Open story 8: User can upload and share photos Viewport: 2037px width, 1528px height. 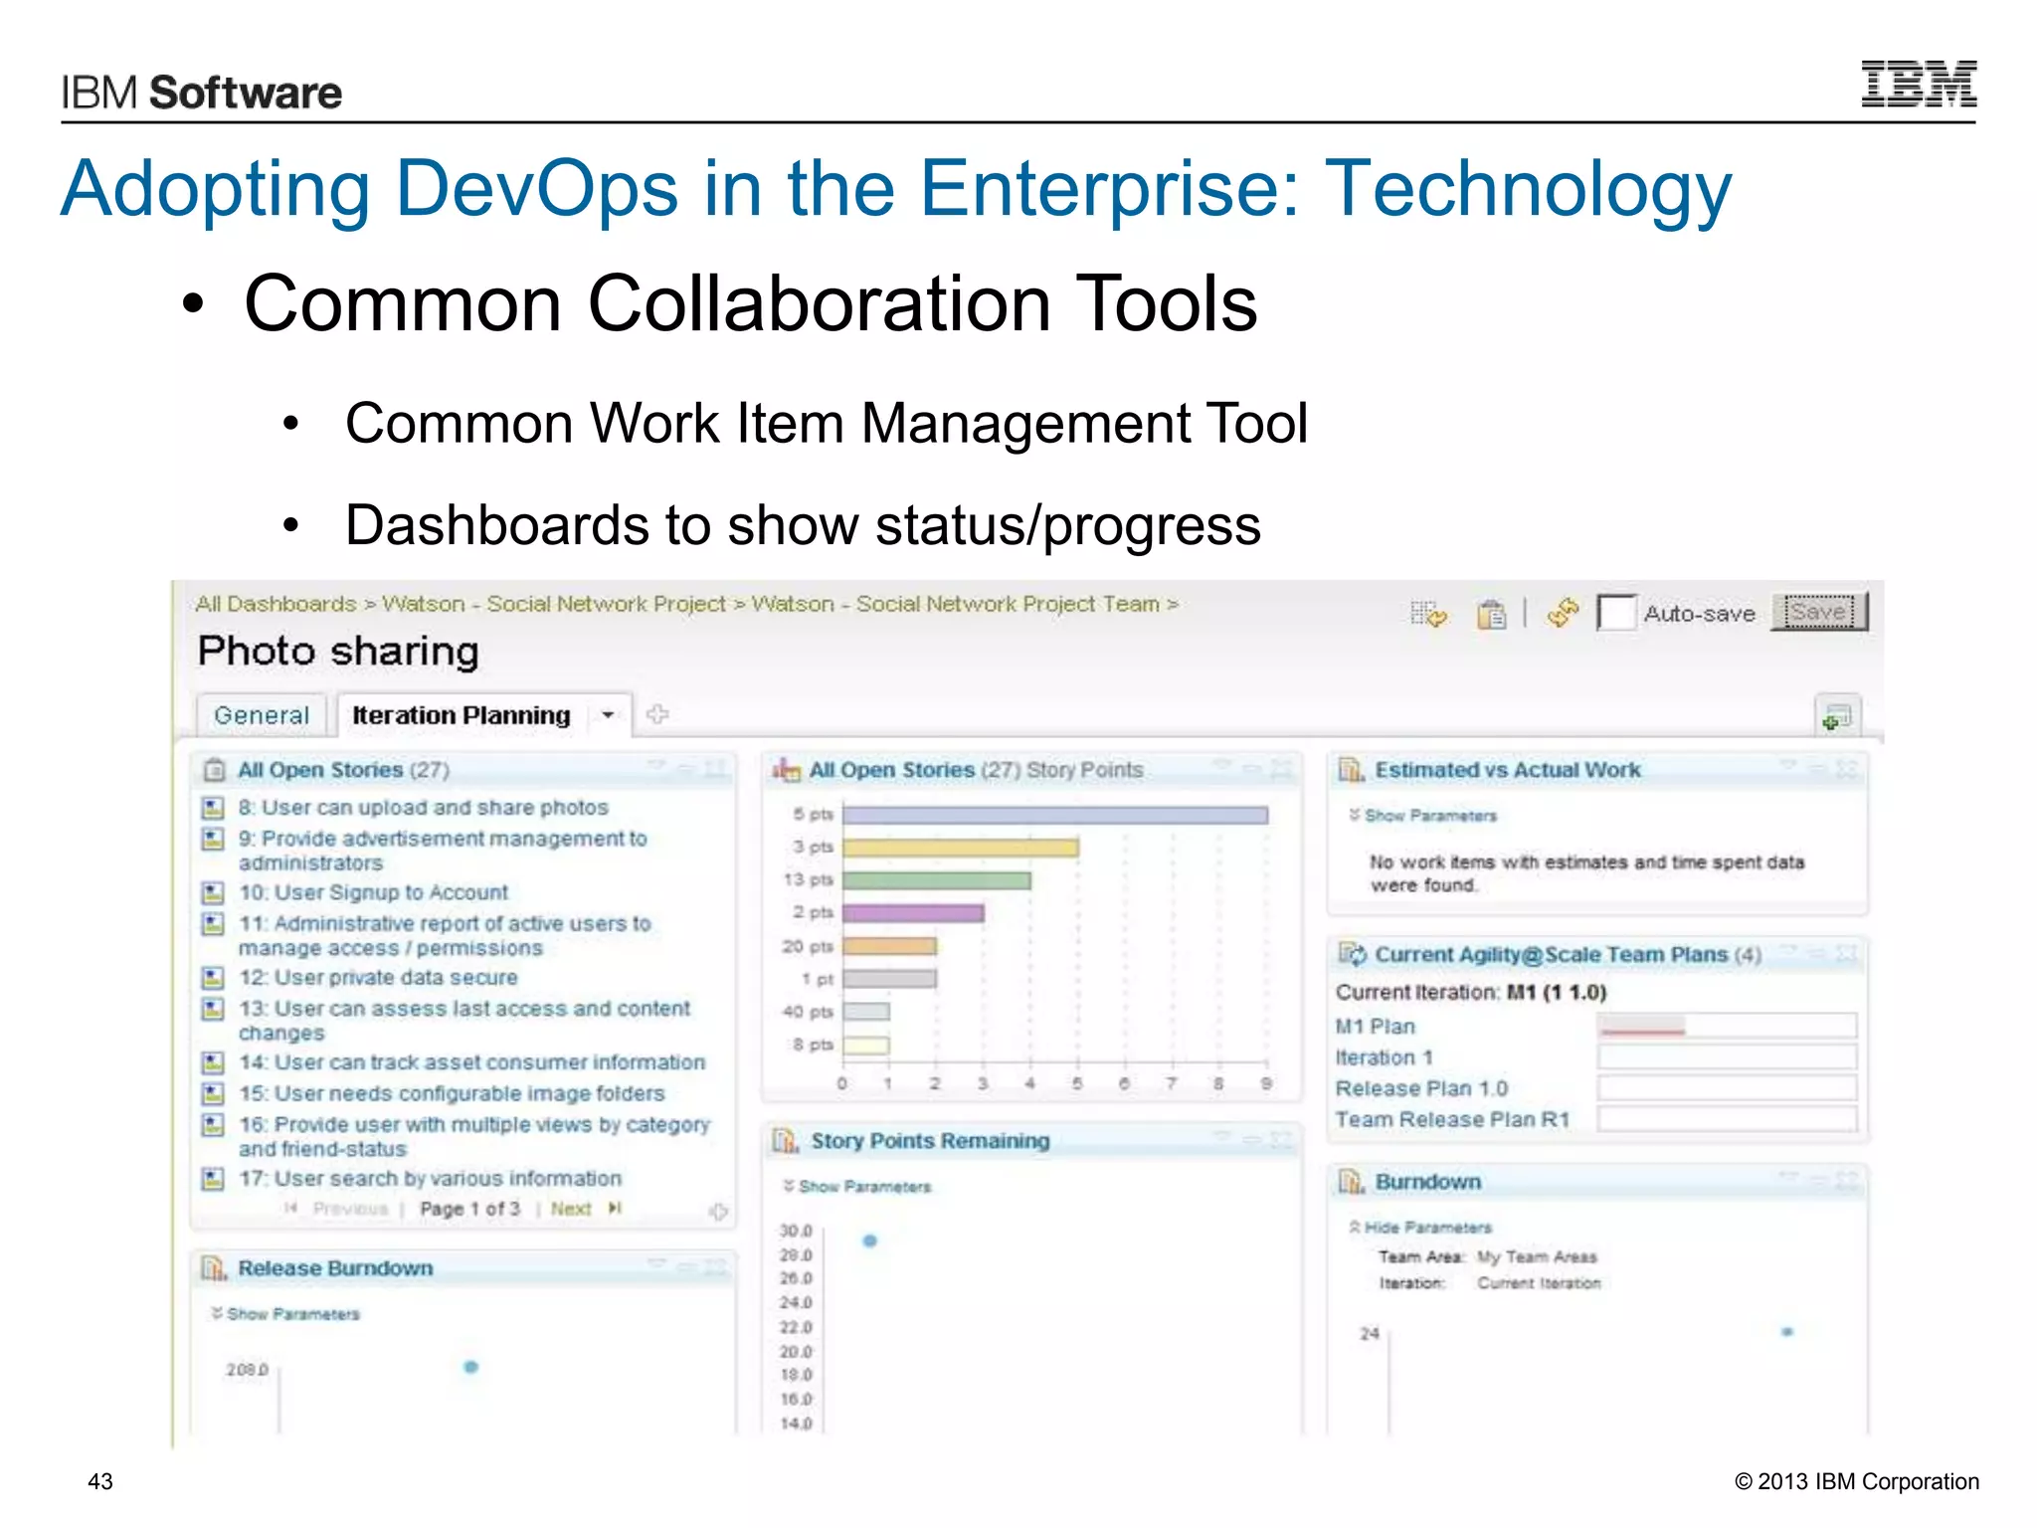[423, 808]
